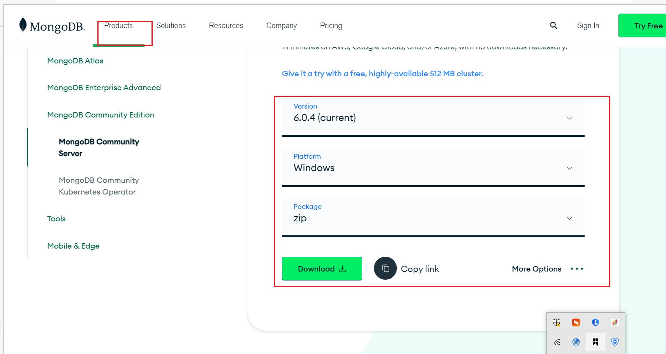Open the colorful leaf tray icon
Screen dimensions: 666x354
point(615,322)
